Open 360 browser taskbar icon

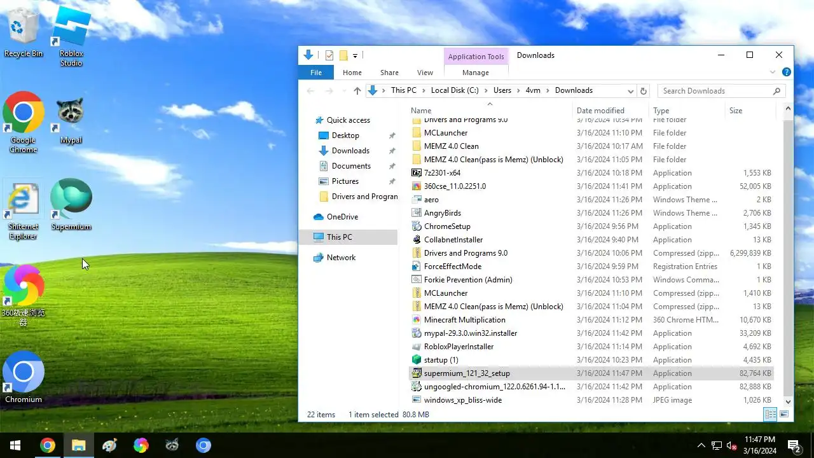pyautogui.click(x=141, y=445)
